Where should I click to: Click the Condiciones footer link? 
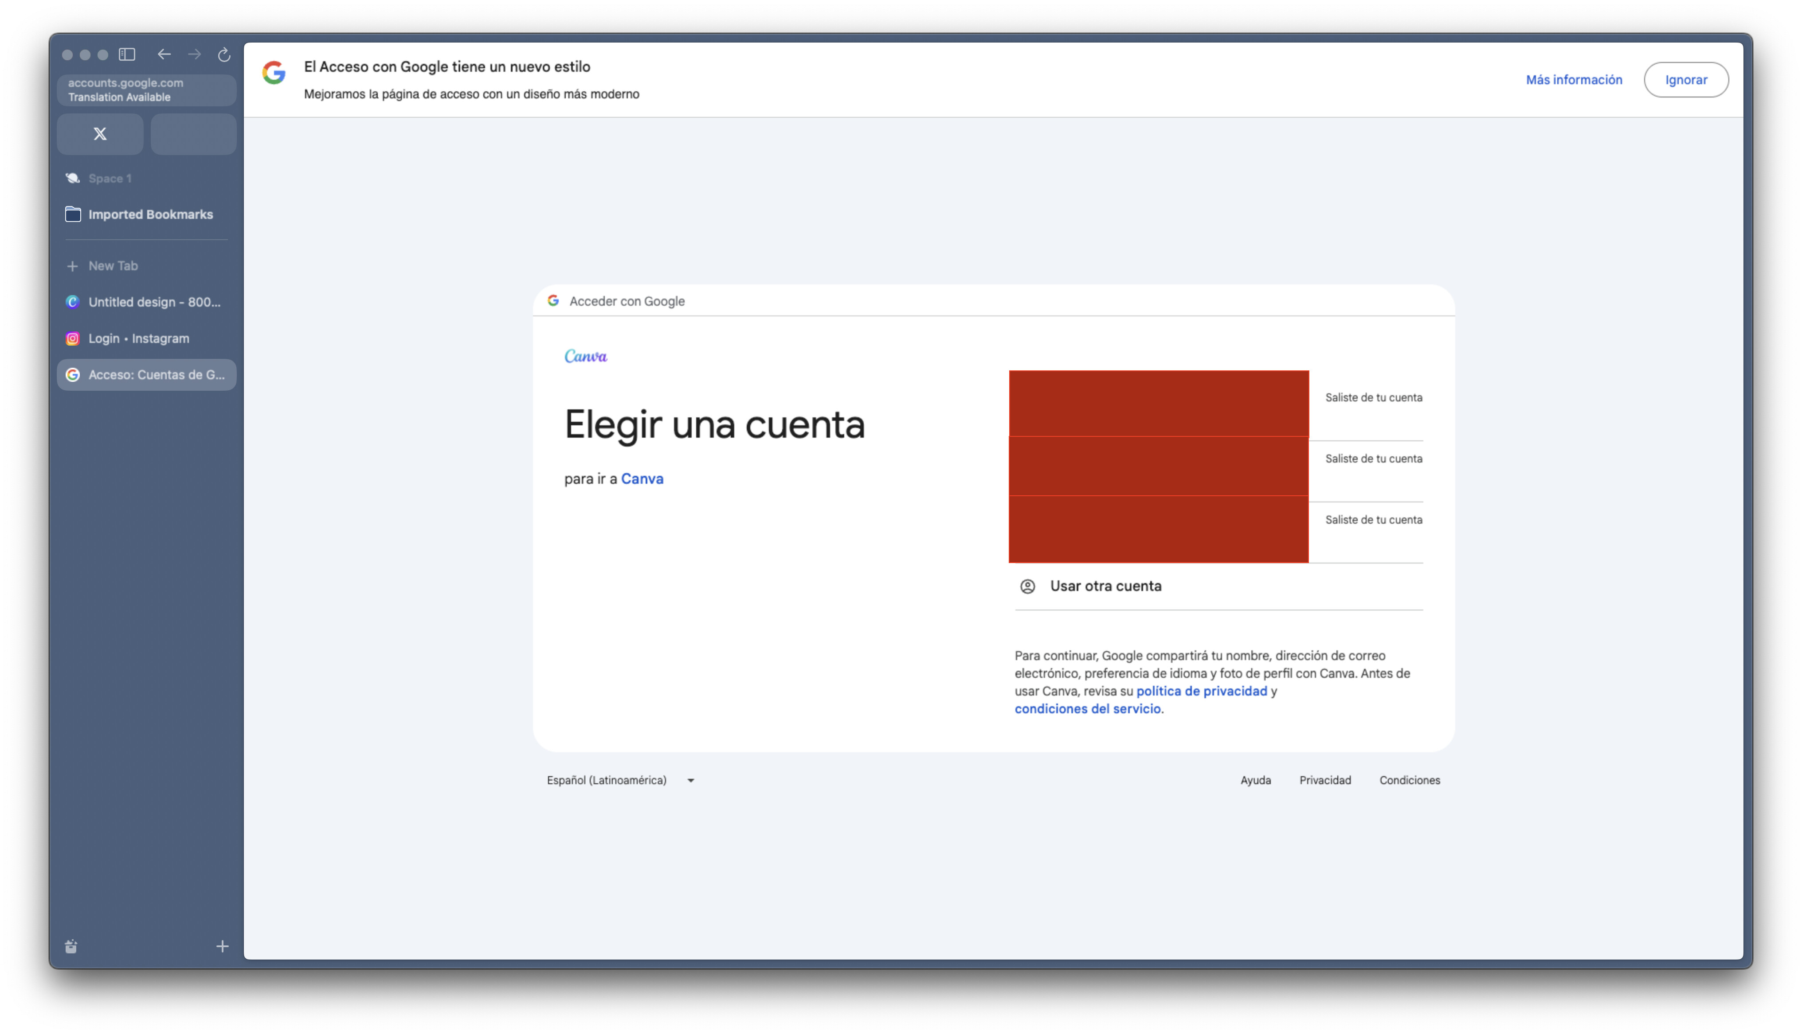click(1410, 781)
